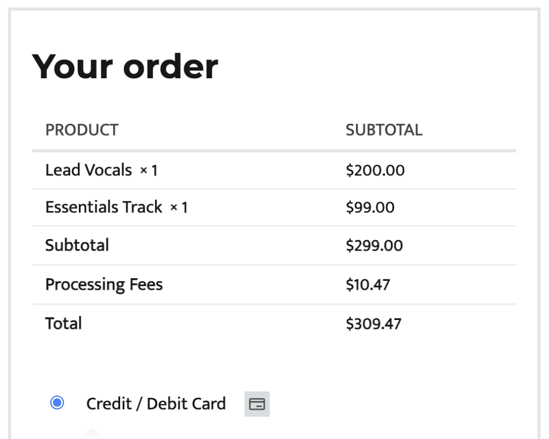
Task: Click the × 1 quantity beside Essentials Track
Action: point(179,207)
